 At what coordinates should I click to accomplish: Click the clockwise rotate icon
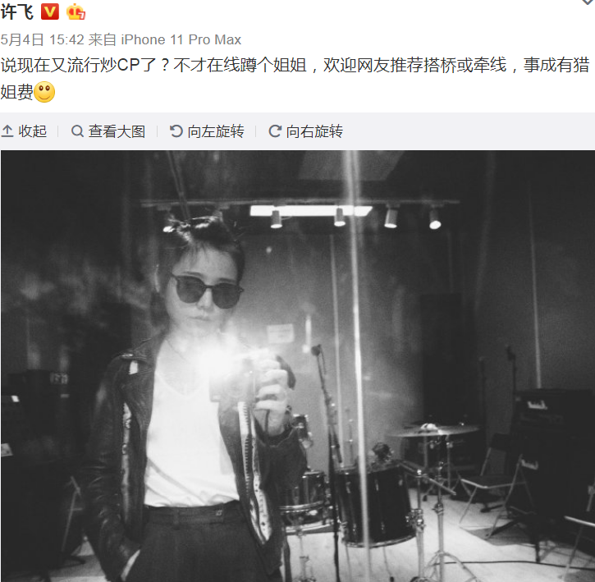tap(275, 131)
